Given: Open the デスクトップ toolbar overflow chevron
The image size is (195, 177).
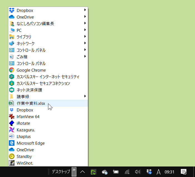Looking at the screenshot, I should click(74, 172).
